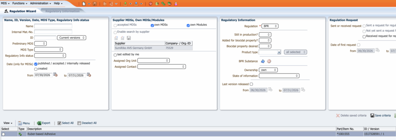The height and width of the screenshot is (140, 396).
Task: Click the add supplier icon above Supplier table
Action: (x=116, y=38)
